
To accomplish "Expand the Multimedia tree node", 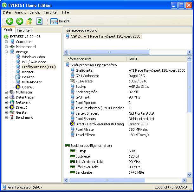I will pos(6,92).
